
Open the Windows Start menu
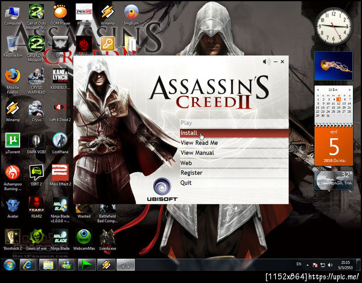10,265
